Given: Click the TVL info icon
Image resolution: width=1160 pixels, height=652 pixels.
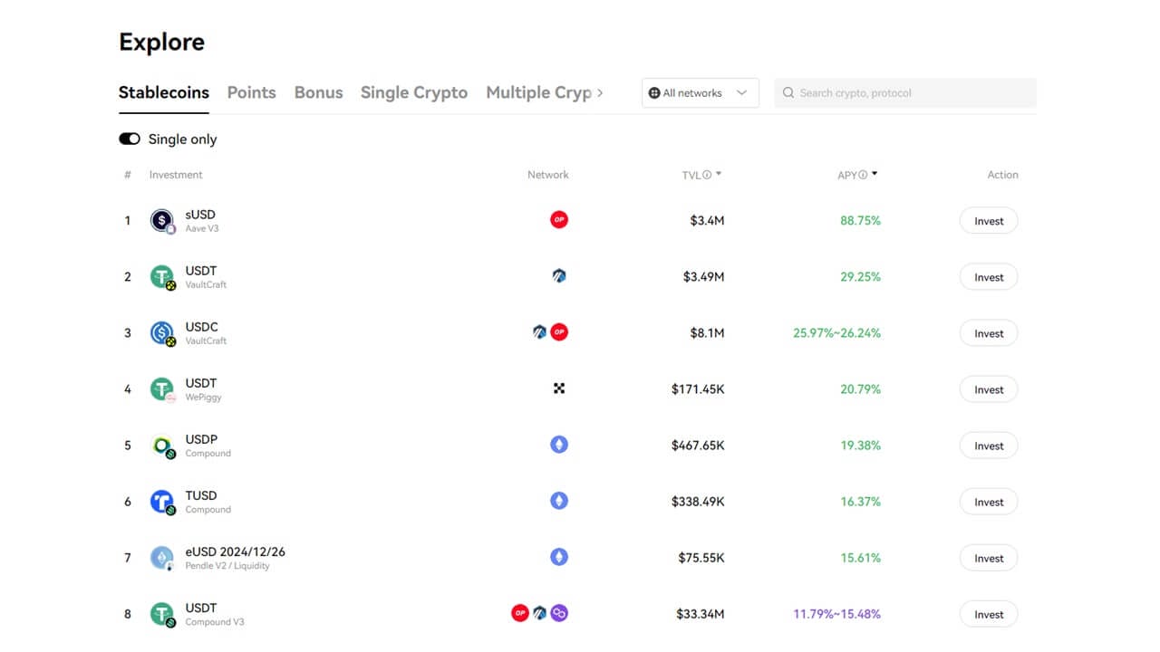Looking at the screenshot, I should (x=707, y=175).
